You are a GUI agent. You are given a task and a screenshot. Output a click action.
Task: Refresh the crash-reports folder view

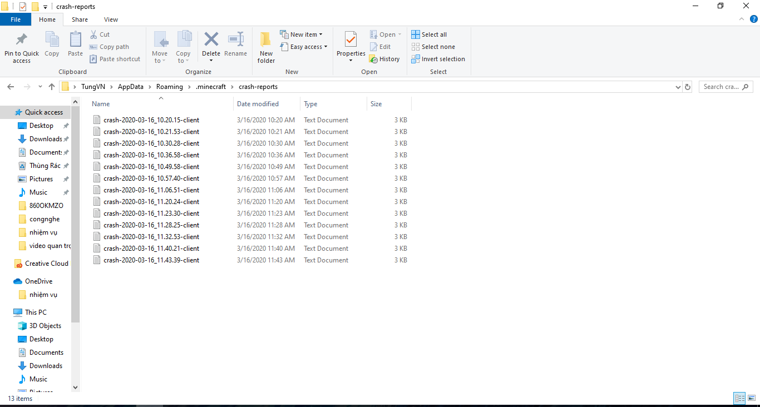pyautogui.click(x=688, y=87)
